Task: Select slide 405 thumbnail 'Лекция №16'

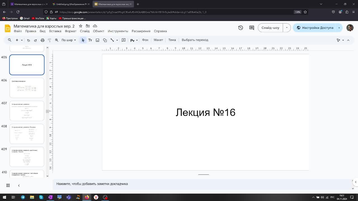Action: [27, 65]
